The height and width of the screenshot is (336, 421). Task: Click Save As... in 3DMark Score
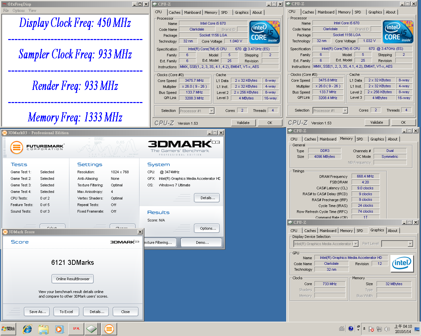click(x=37, y=312)
